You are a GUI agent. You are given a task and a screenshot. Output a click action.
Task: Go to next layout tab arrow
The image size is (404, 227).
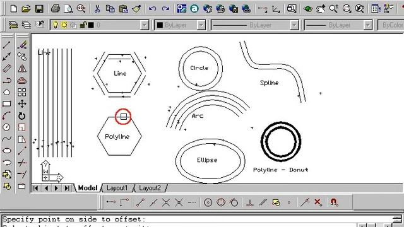(x=56, y=188)
